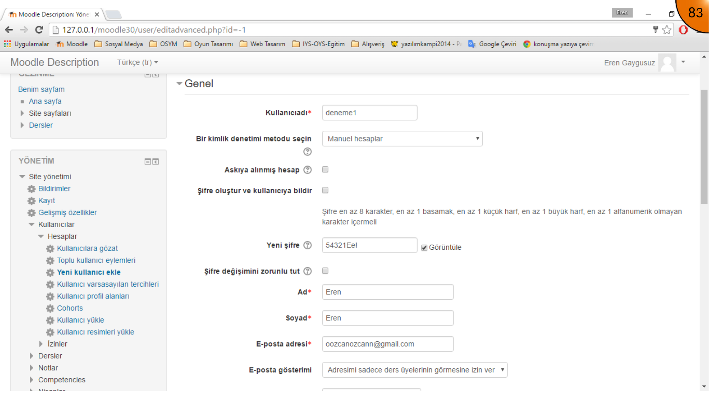Expand the Notlar tree node
This screenshot has height=399, width=709.
(x=32, y=368)
